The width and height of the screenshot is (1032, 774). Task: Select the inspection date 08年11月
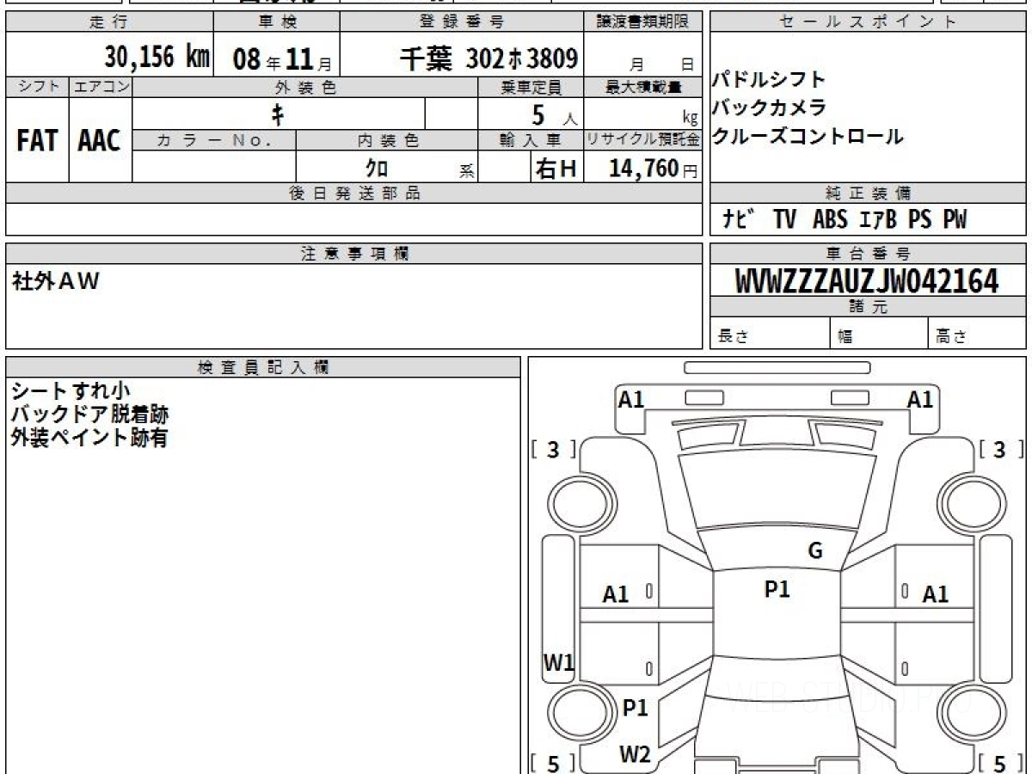[282, 59]
